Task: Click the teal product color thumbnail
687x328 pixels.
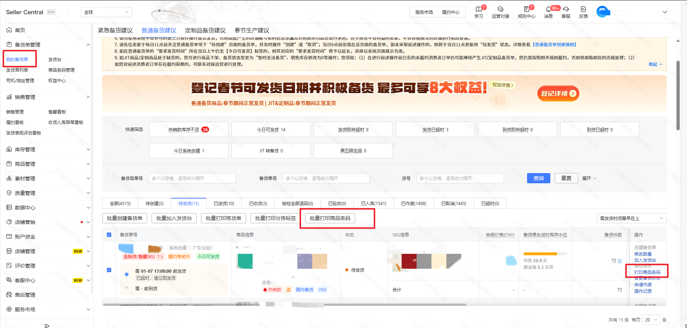Action: (245, 261)
